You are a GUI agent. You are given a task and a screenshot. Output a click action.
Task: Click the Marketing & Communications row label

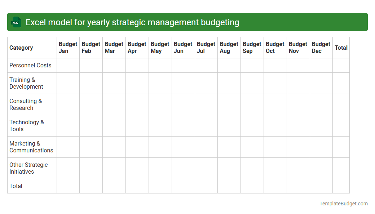pyautogui.click(x=32, y=147)
